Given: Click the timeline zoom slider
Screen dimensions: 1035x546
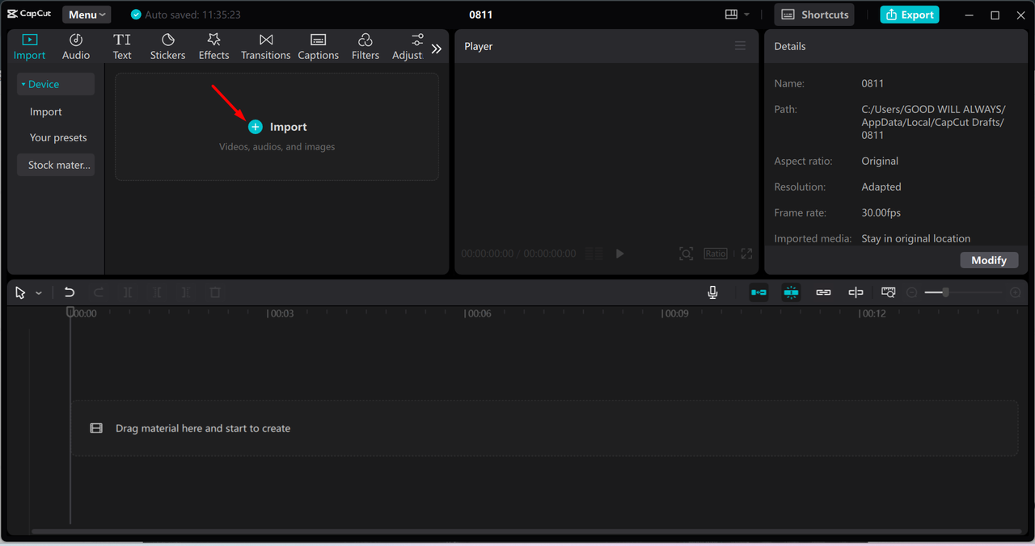Looking at the screenshot, I should click(x=964, y=292).
